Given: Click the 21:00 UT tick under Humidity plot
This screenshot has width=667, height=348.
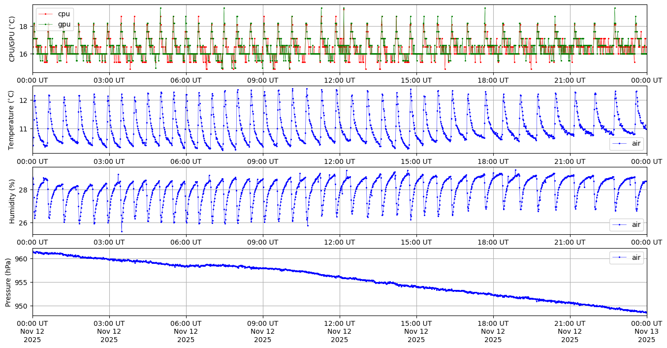Looking at the screenshot, I should point(570,242).
